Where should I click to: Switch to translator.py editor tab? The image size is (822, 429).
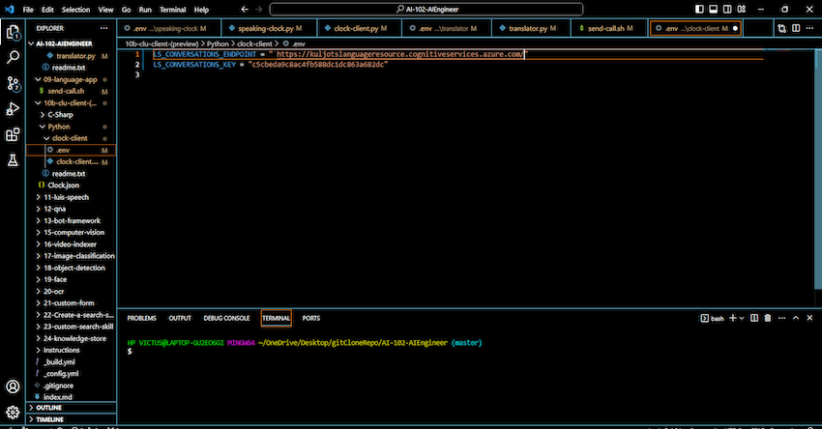pos(530,28)
